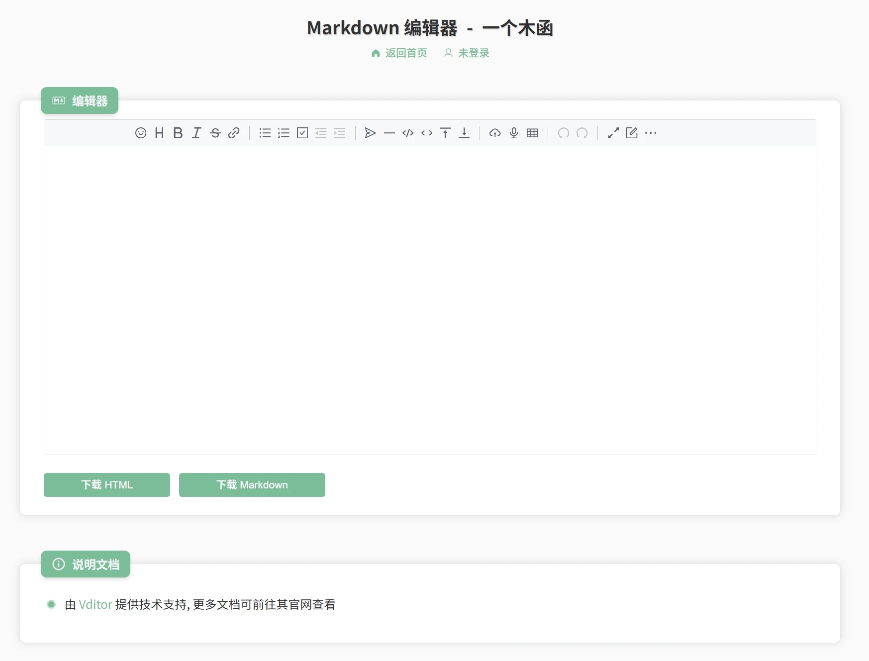This screenshot has width=869, height=661.
Task: Toggle bold formatting
Action: 178,133
